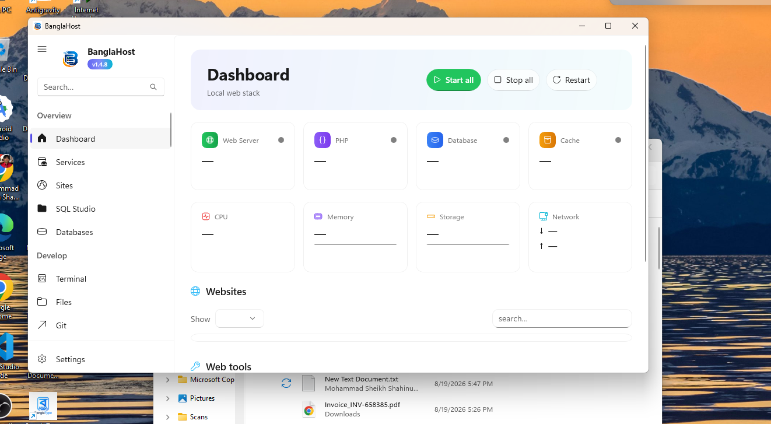Viewport: 771px width, 424px height.
Task: Click the green Start all button
Action: (x=454, y=80)
